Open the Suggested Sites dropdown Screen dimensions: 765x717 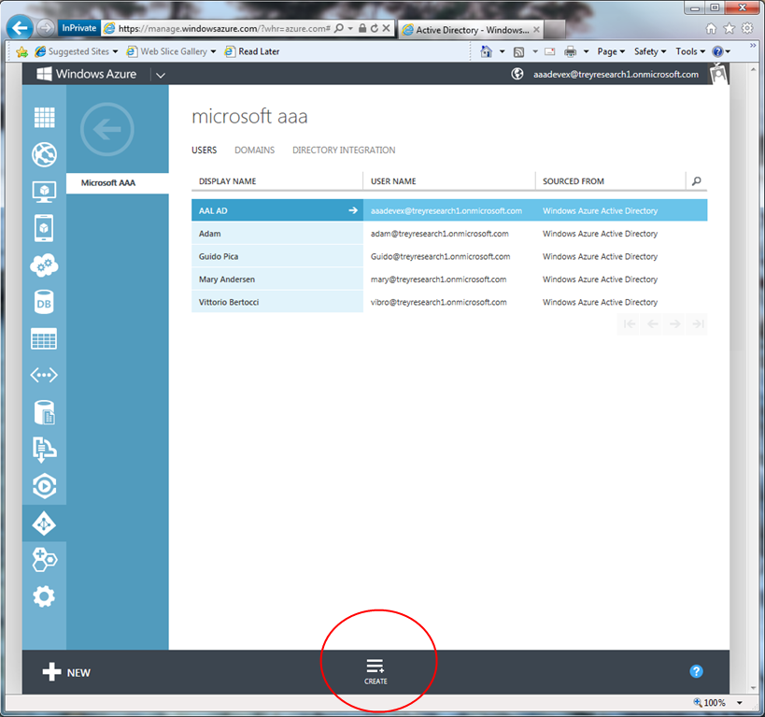[x=78, y=51]
